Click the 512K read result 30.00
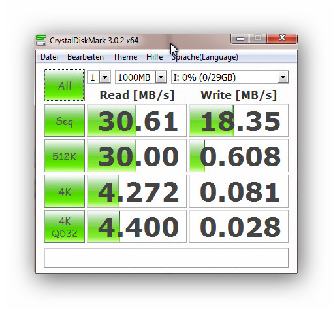 point(137,156)
